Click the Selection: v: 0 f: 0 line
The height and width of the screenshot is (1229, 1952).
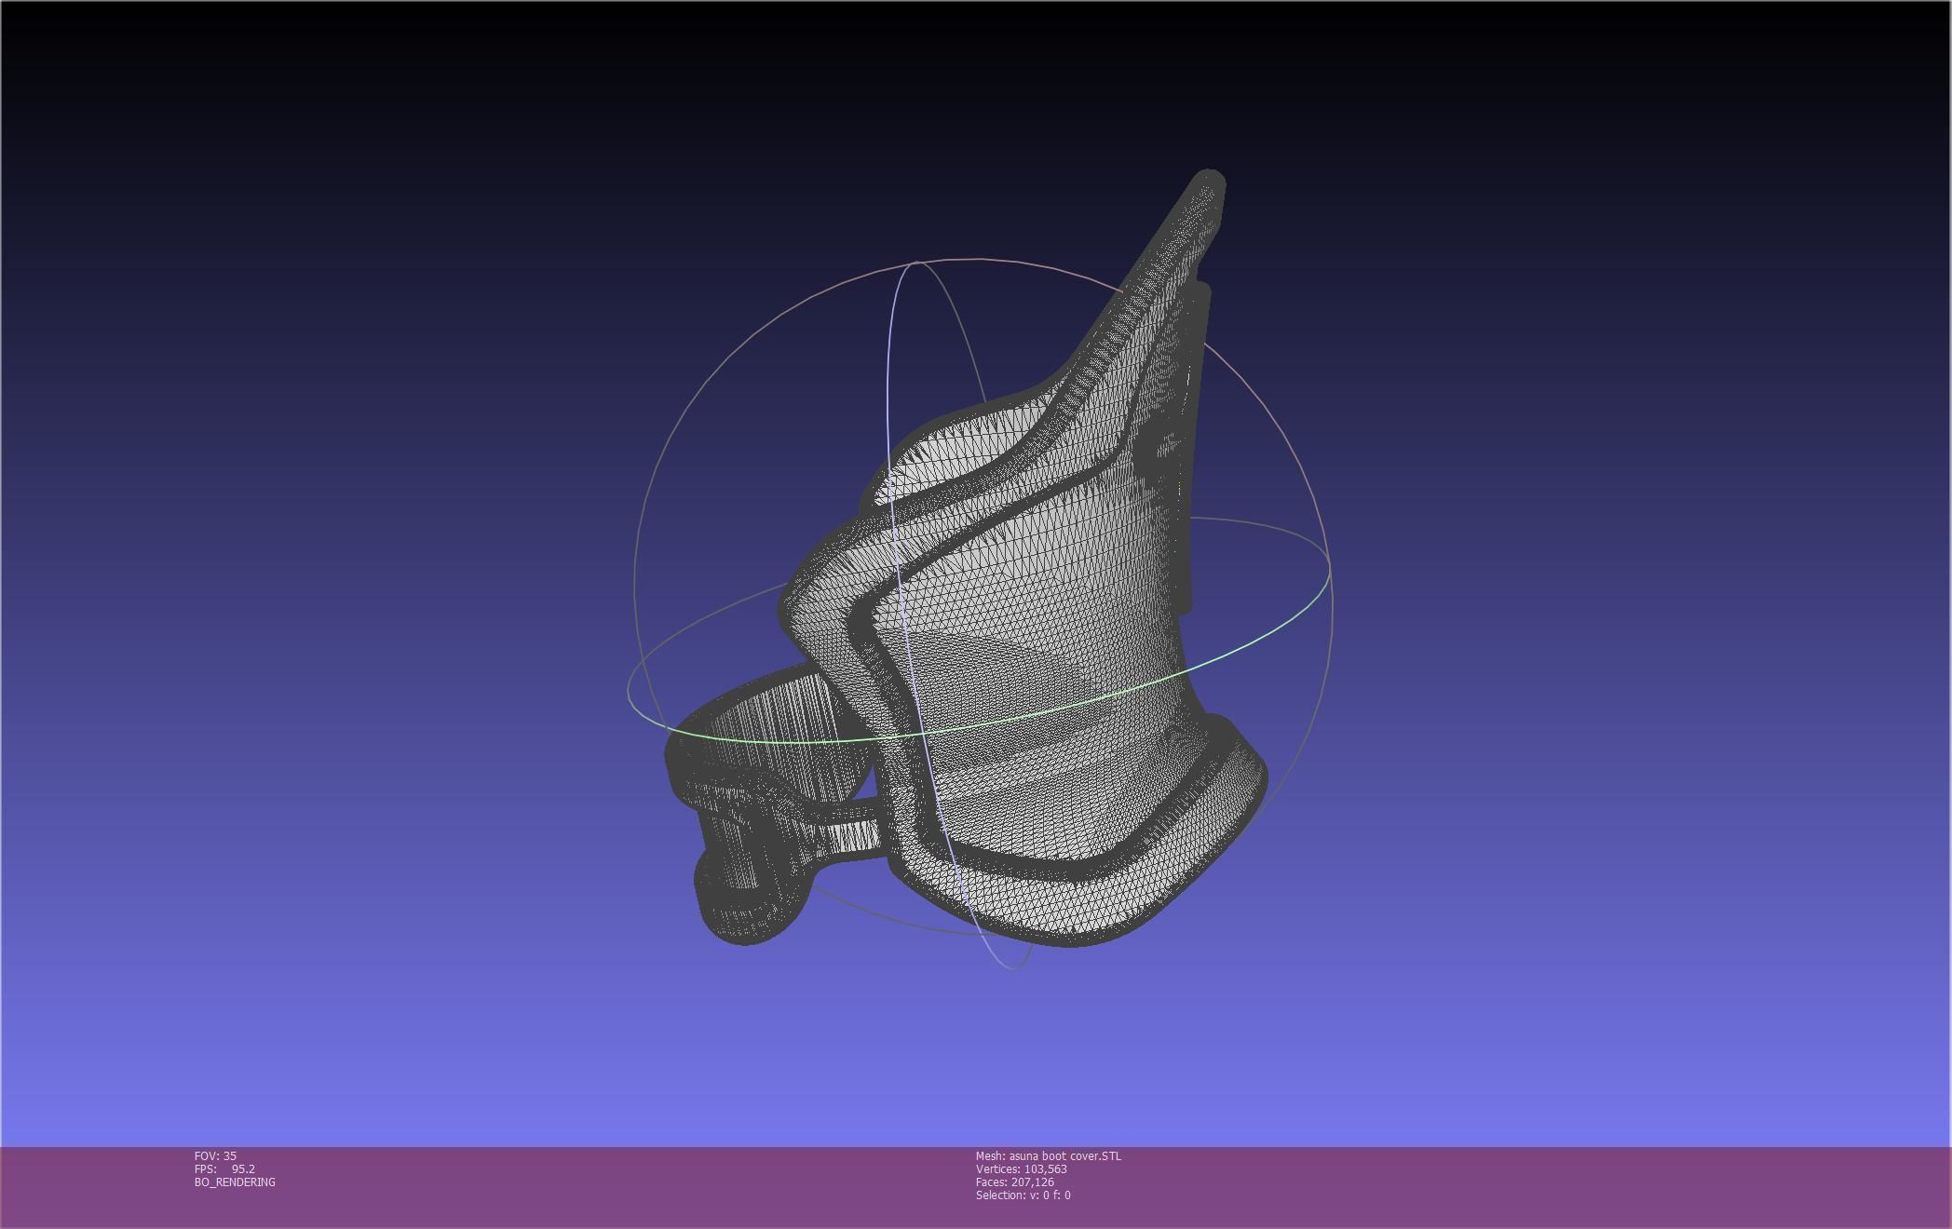1023,1195
